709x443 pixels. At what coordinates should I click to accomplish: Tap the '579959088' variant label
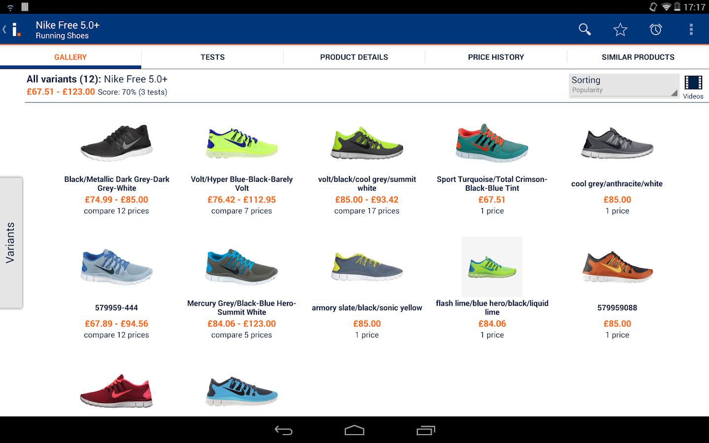point(617,308)
